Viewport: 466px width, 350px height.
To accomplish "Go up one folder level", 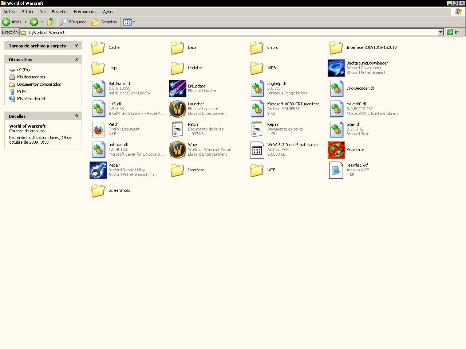I will pos(51,22).
